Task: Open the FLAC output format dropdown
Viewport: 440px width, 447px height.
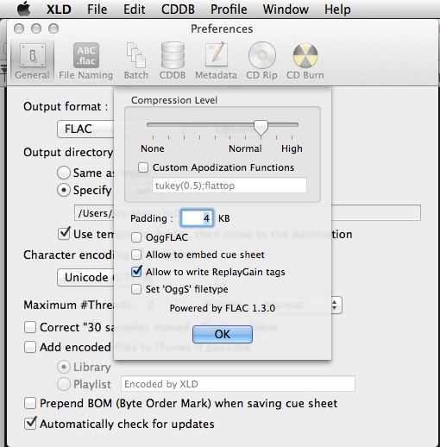Action: (x=85, y=129)
